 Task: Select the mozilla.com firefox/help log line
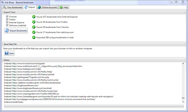tap(28, 72)
